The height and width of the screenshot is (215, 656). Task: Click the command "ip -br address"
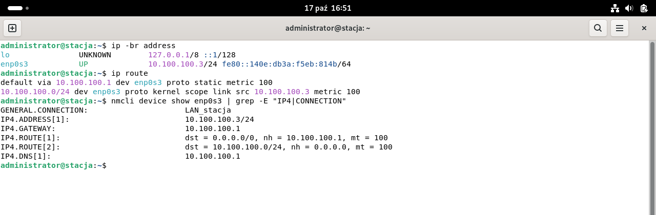point(143,46)
